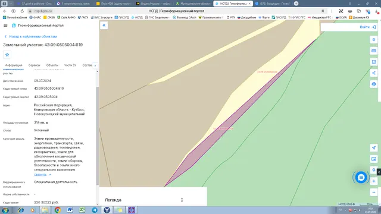The image size is (381, 214).
Task: Print the map
Action: (x=374, y=84)
